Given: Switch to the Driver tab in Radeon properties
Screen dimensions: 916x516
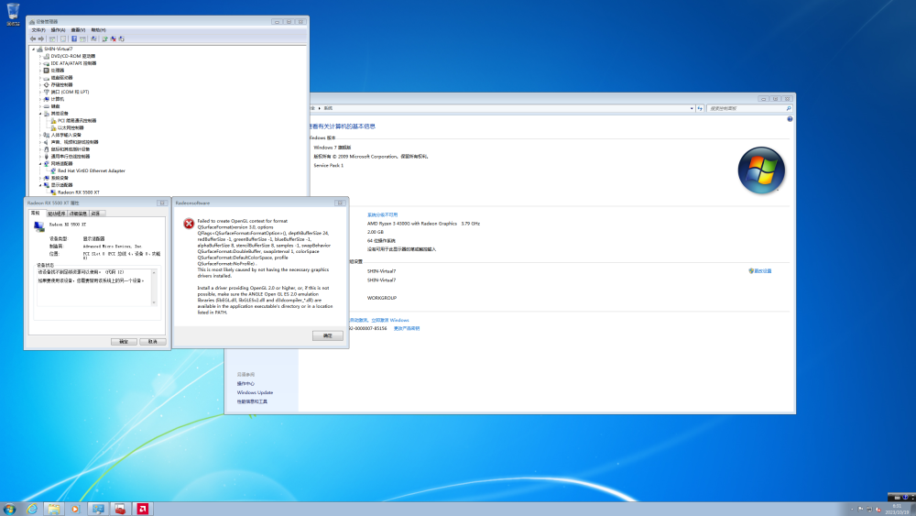Looking at the screenshot, I should point(57,214).
